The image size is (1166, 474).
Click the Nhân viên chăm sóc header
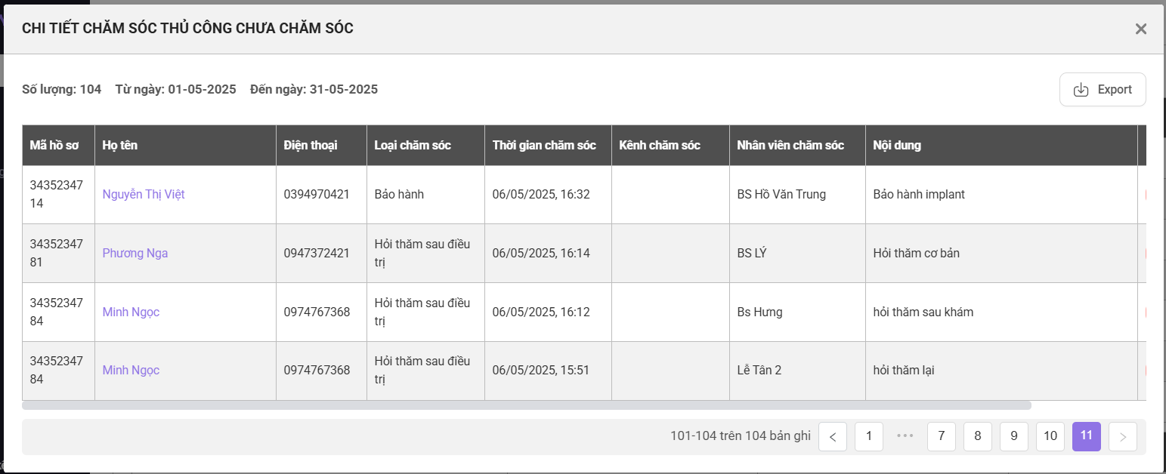pos(790,146)
